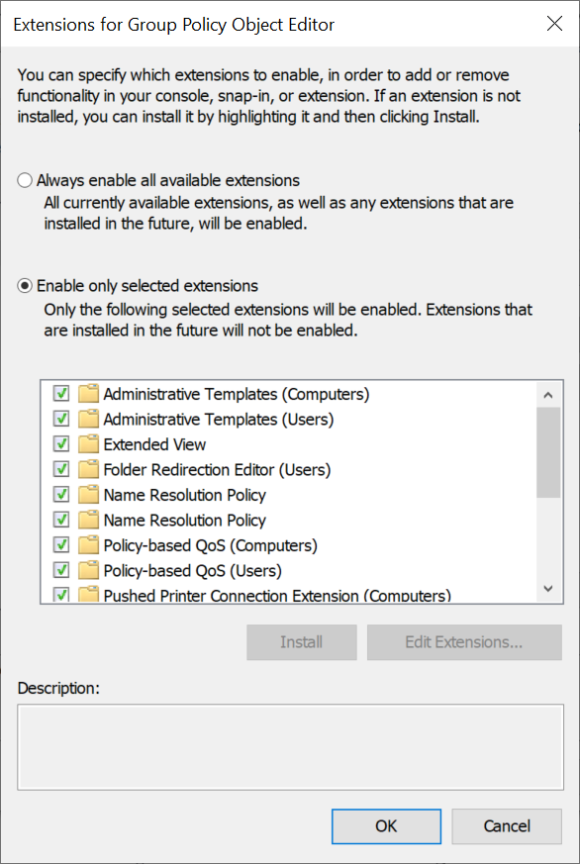Viewport: 580px width, 864px height.
Task: Confirm the dialog with the OK button
Action: coord(386,826)
